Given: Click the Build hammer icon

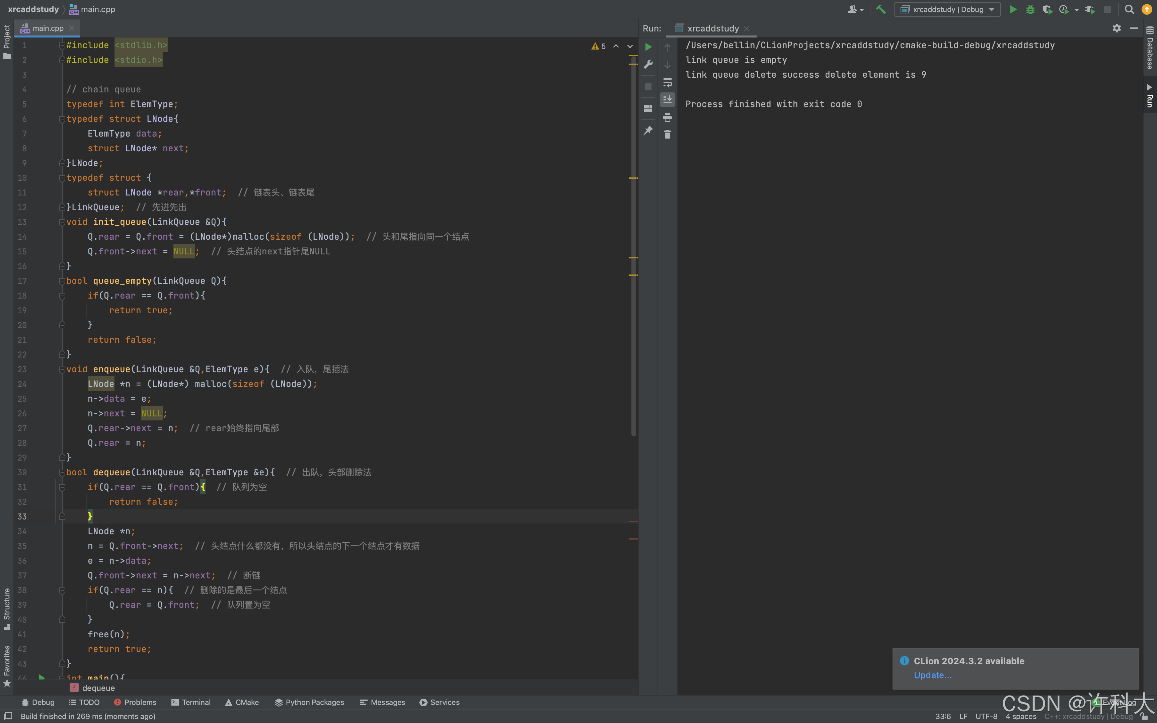Looking at the screenshot, I should coord(881,9).
